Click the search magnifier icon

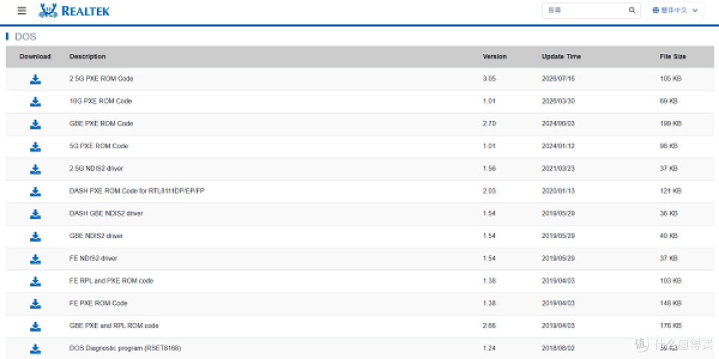632,10
